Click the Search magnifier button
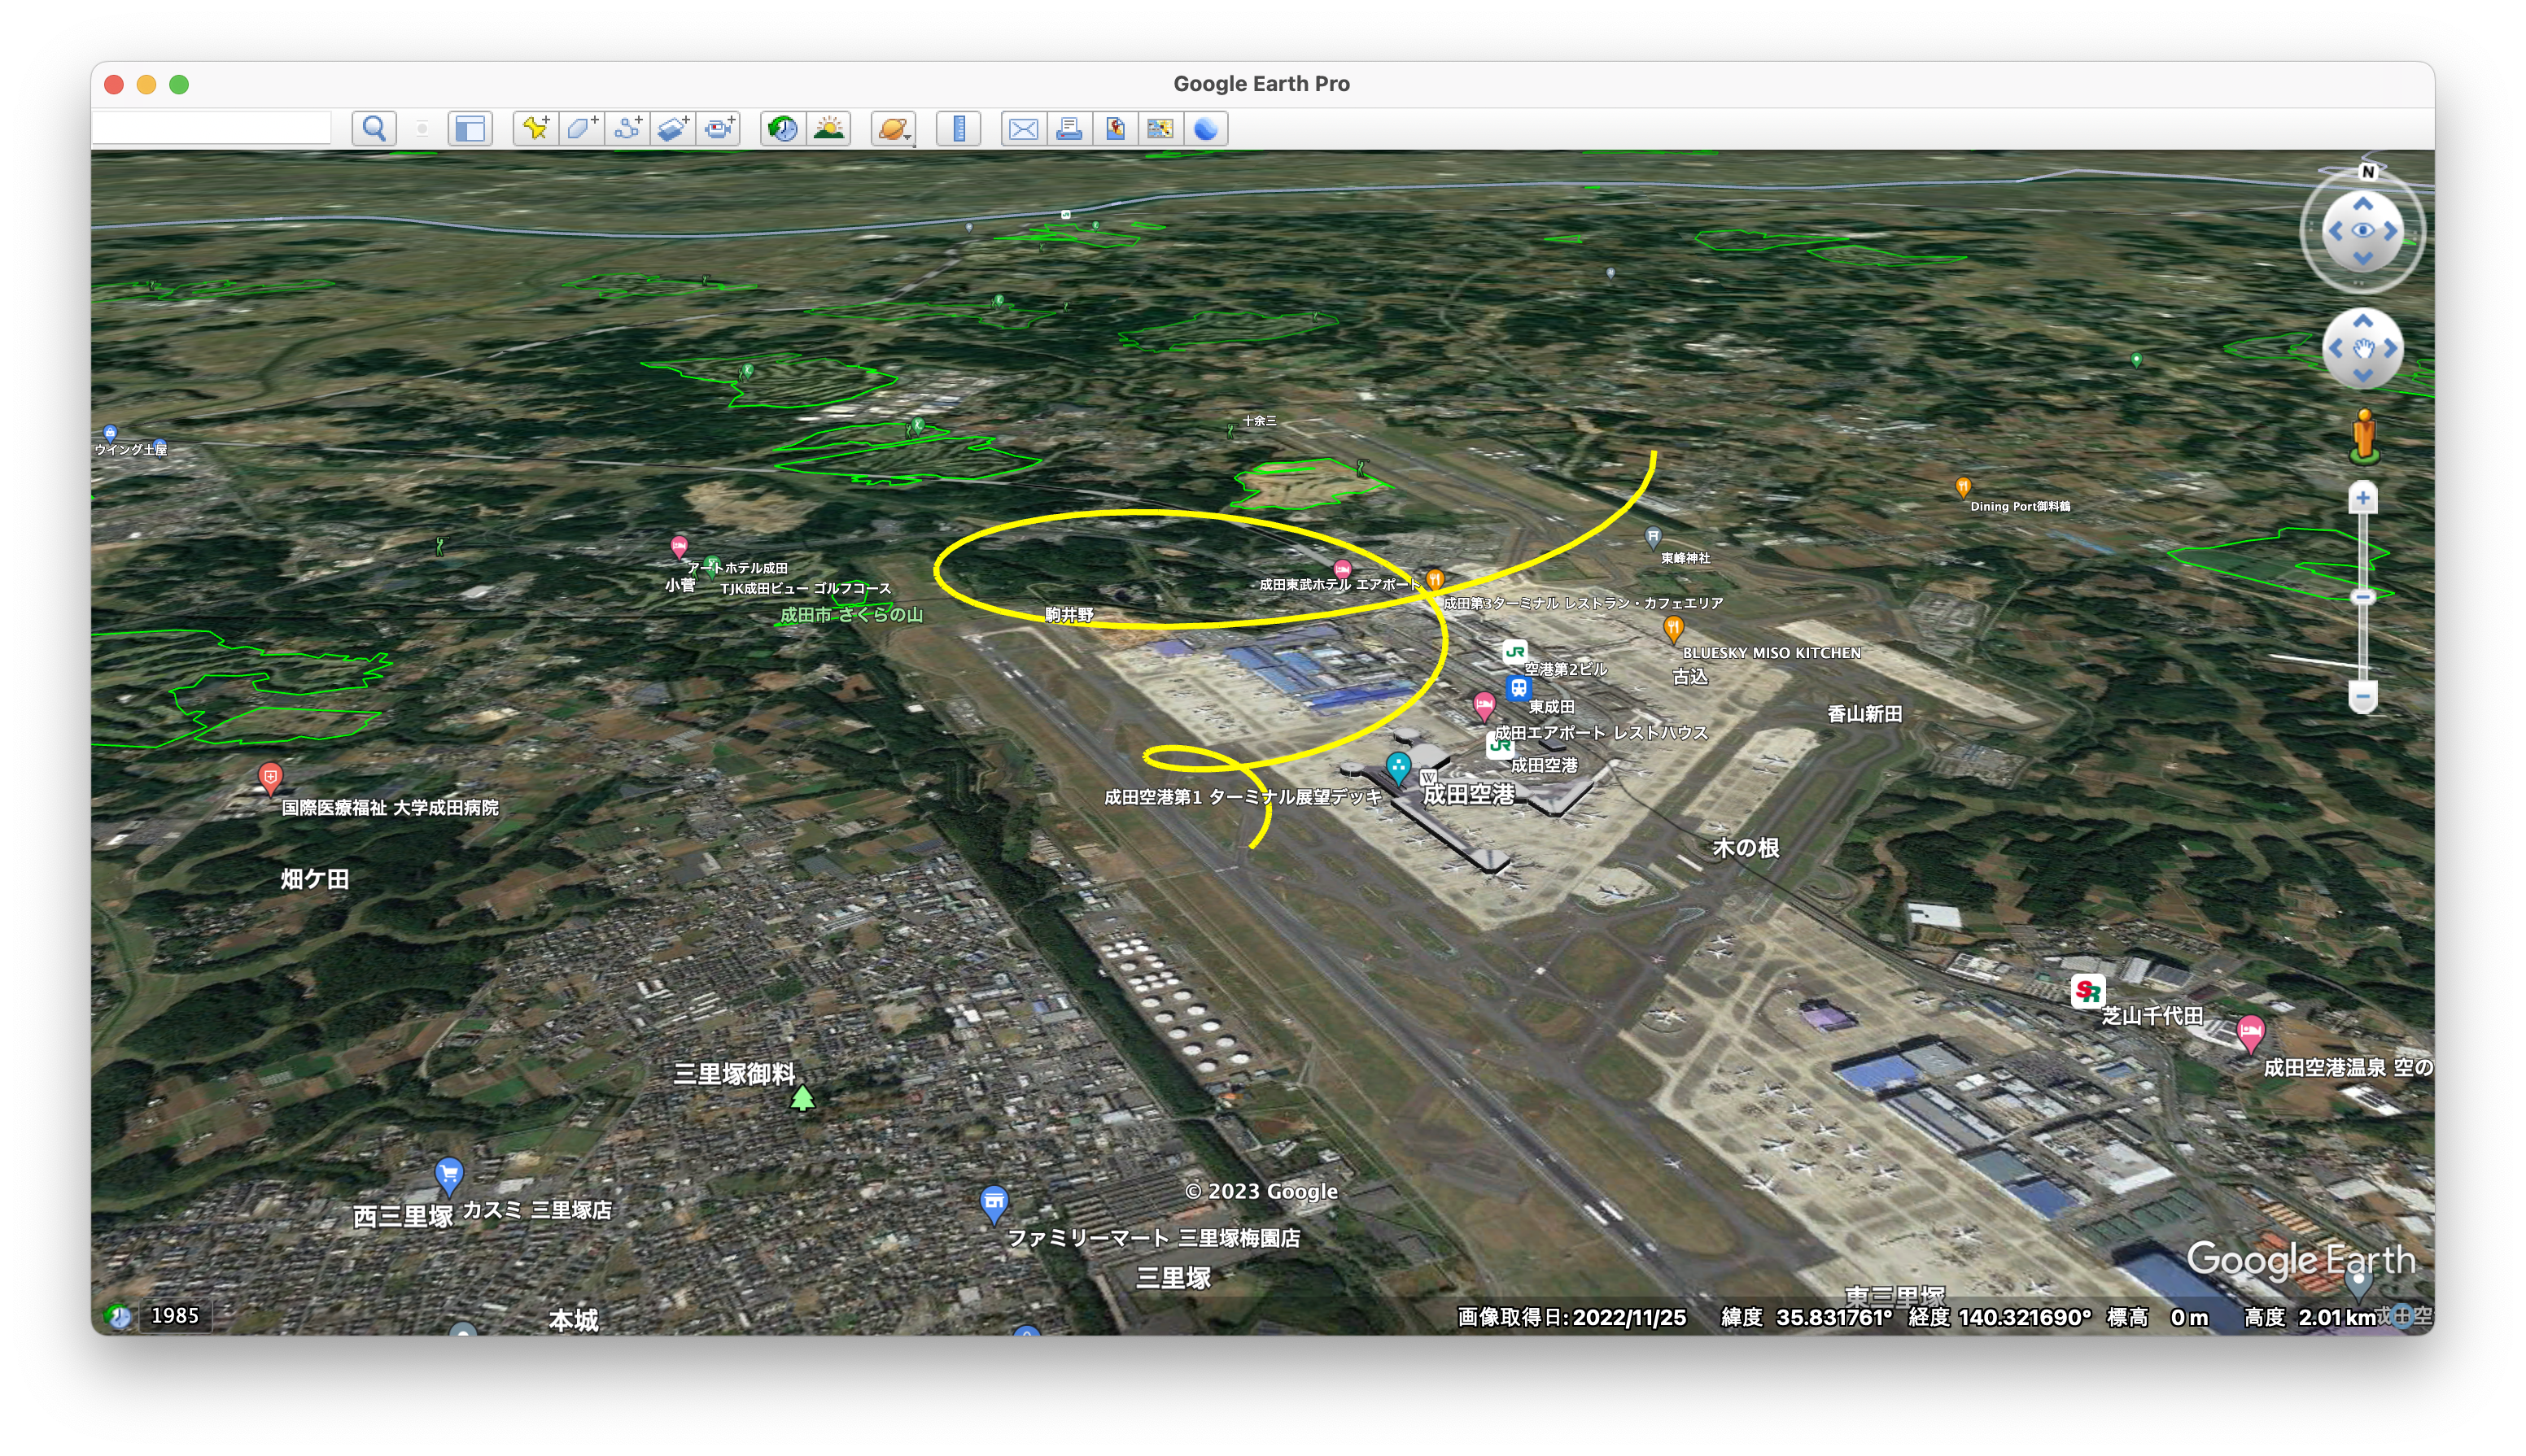 tap(374, 129)
